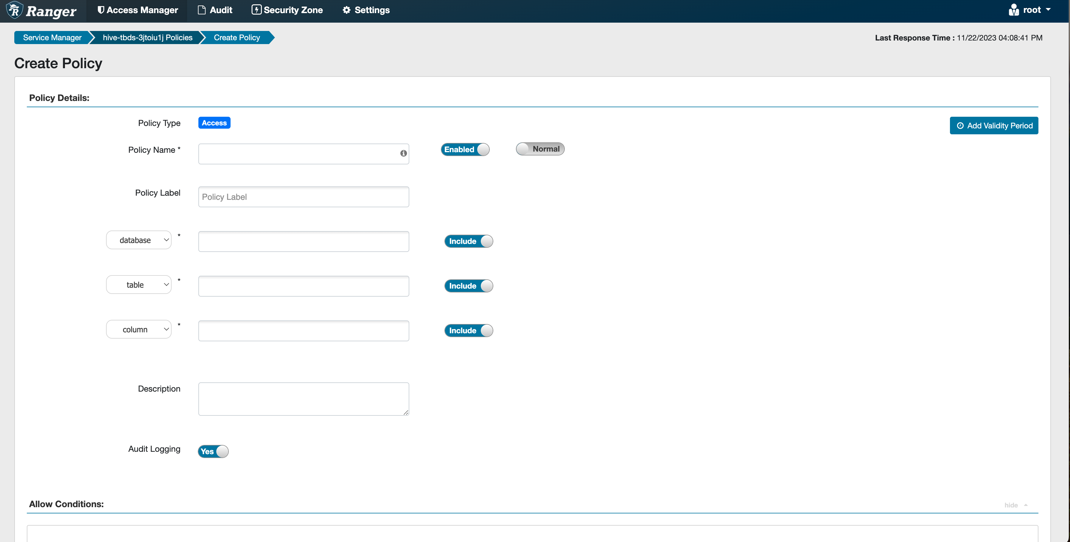Toggle Include switch for database row

tap(468, 241)
